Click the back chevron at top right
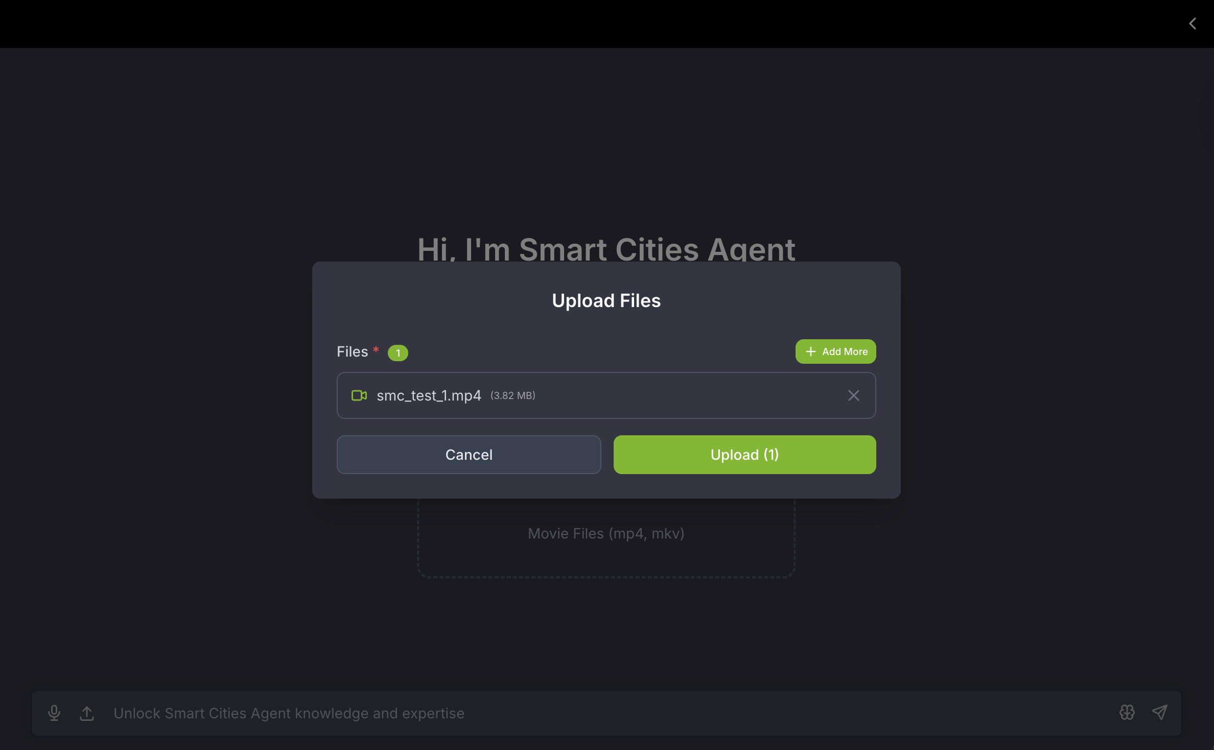The height and width of the screenshot is (750, 1214). (1193, 24)
